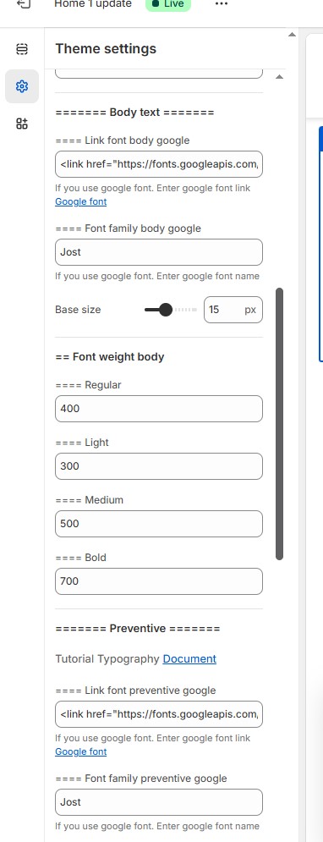This screenshot has height=842, width=323.
Task: Open the Sections panel icon in sidebar
Action: [x=22, y=49]
